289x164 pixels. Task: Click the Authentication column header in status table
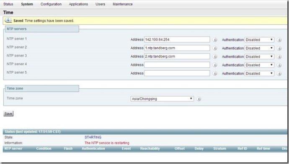pos(93,149)
